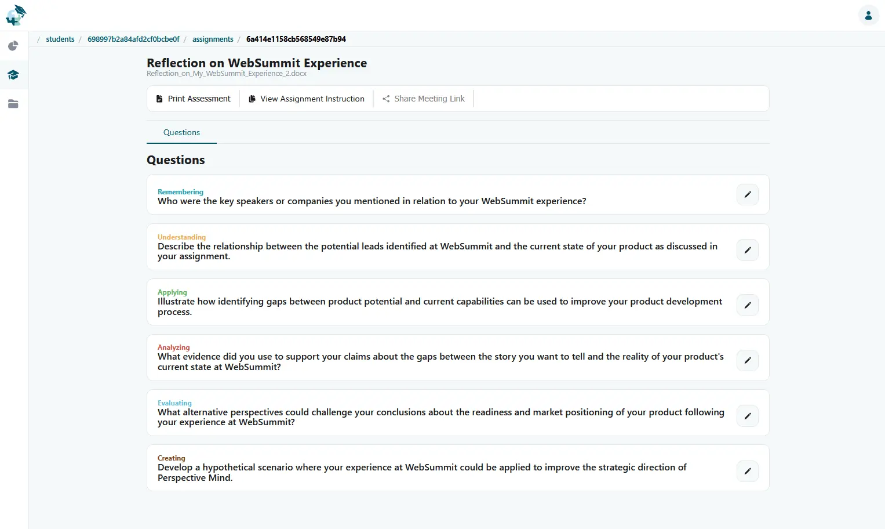
Task: Go to students breadcrumb link
Action: (60, 39)
